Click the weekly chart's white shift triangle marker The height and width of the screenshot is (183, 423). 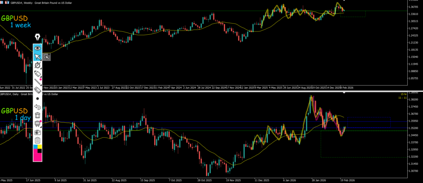[x=344, y=1]
